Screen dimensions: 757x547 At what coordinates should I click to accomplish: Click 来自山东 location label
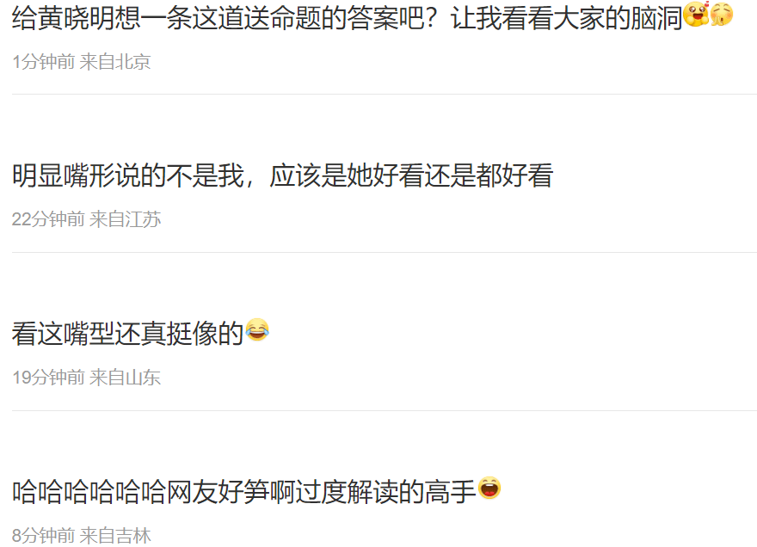[126, 378]
